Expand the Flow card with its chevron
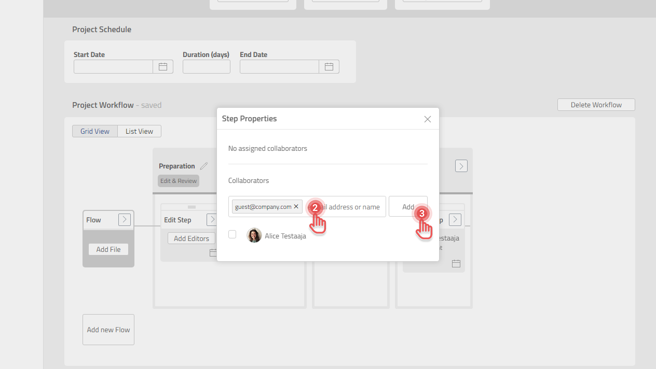The width and height of the screenshot is (656, 369). pos(124,219)
